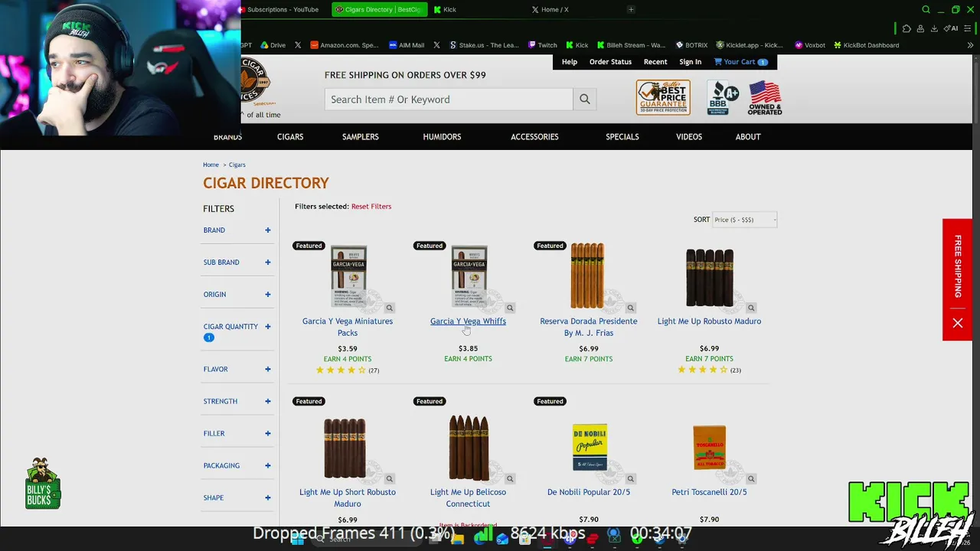Open the browser AI assistant button
Screen dimensions: 980x551
(x=952, y=28)
